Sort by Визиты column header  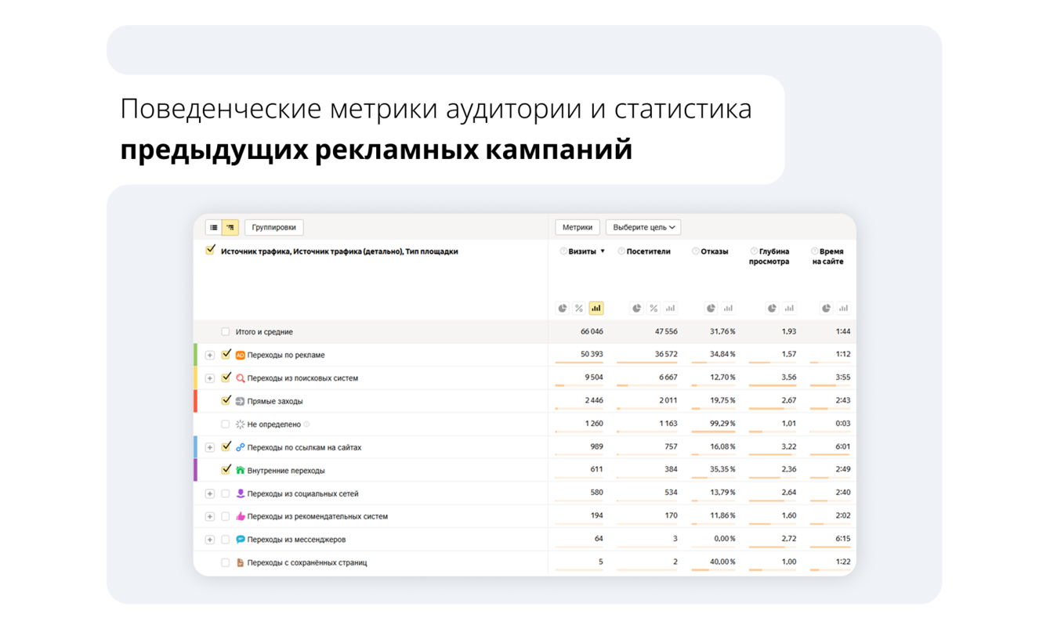point(582,251)
